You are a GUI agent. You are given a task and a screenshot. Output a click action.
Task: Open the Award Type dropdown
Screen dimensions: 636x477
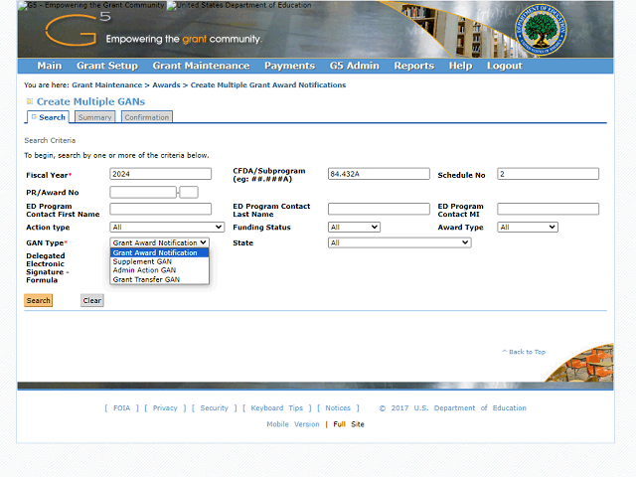tap(528, 228)
